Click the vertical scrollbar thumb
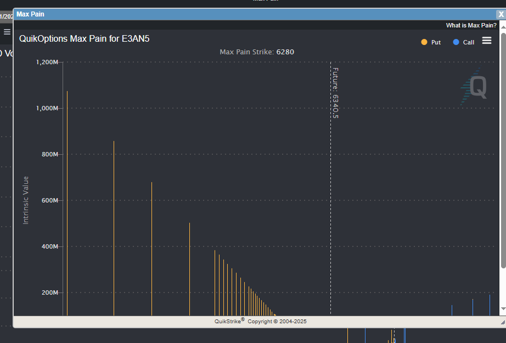Image resolution: width=506 pixels, height=343 pixels. 503,150
